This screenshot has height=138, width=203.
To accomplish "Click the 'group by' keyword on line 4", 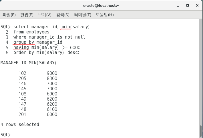I will click(24, 42).
